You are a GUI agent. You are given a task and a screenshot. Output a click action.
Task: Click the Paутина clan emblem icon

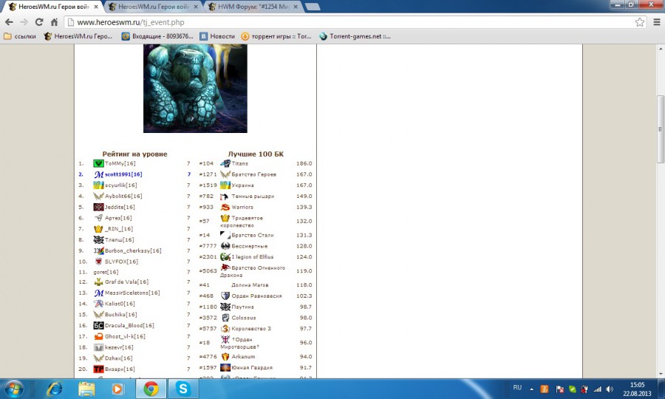coord(225,307)
